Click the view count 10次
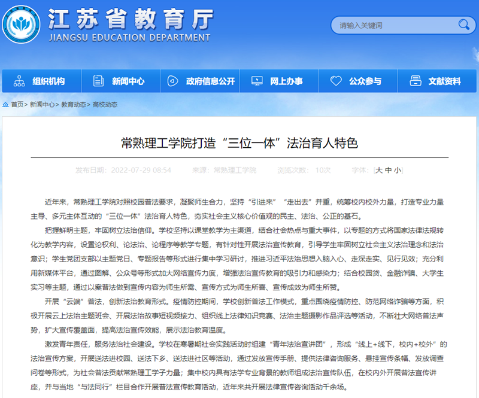 tap(323, 170)
